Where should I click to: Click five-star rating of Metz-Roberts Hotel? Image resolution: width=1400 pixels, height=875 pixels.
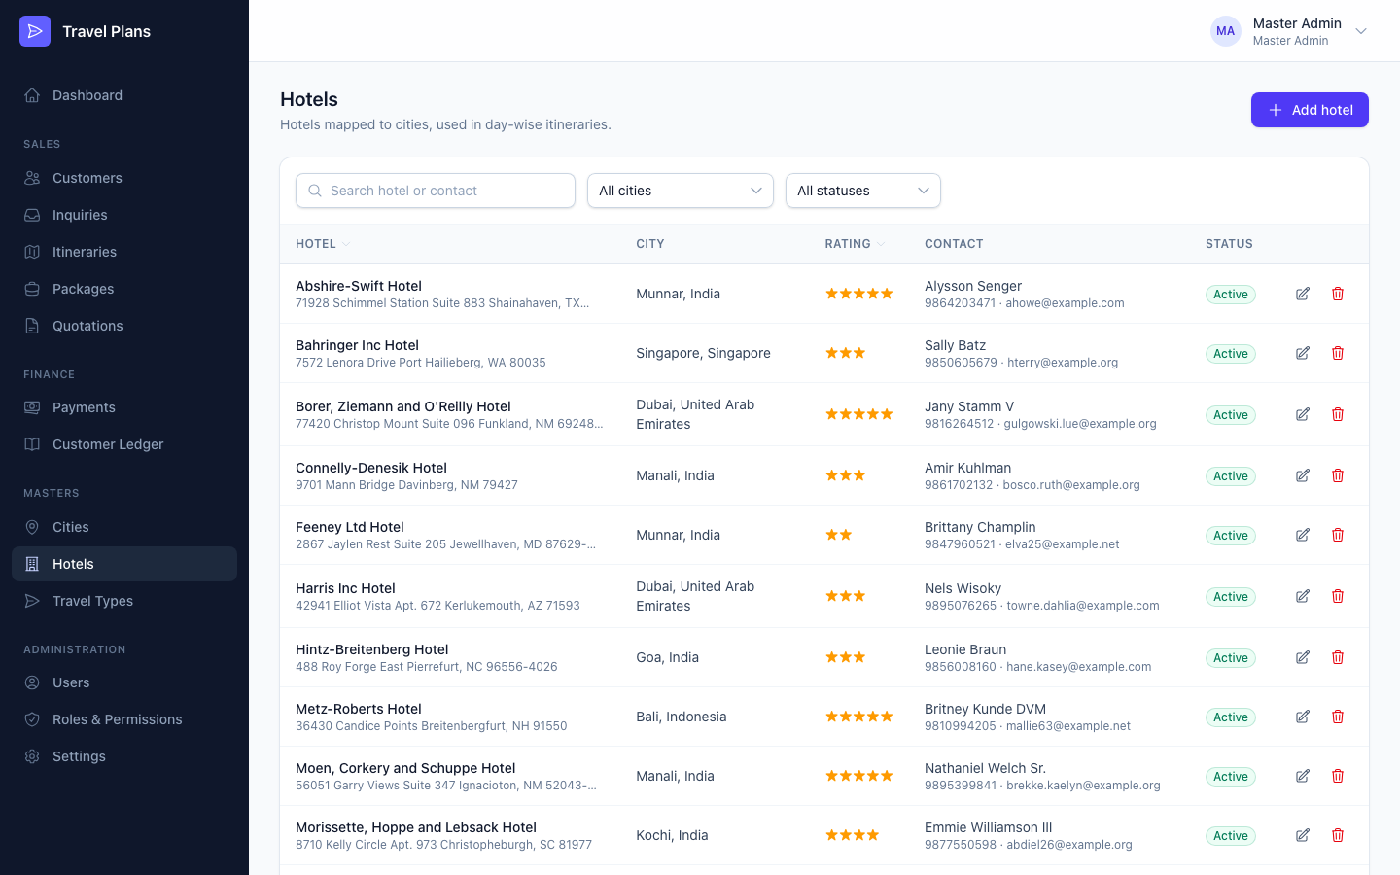click(859, 717)
